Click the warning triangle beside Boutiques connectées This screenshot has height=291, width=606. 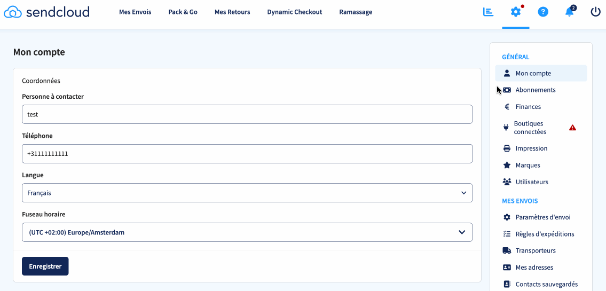click(x=572, y=128)
